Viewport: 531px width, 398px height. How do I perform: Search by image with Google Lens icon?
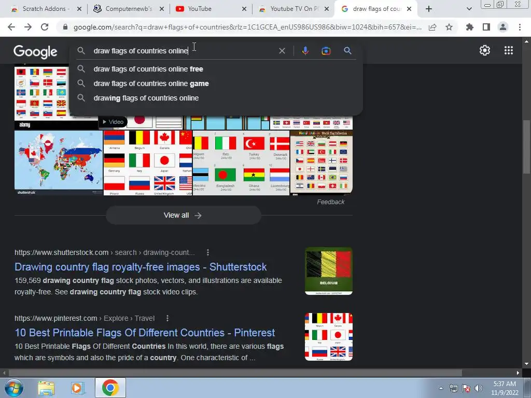(x=326, y=51)
